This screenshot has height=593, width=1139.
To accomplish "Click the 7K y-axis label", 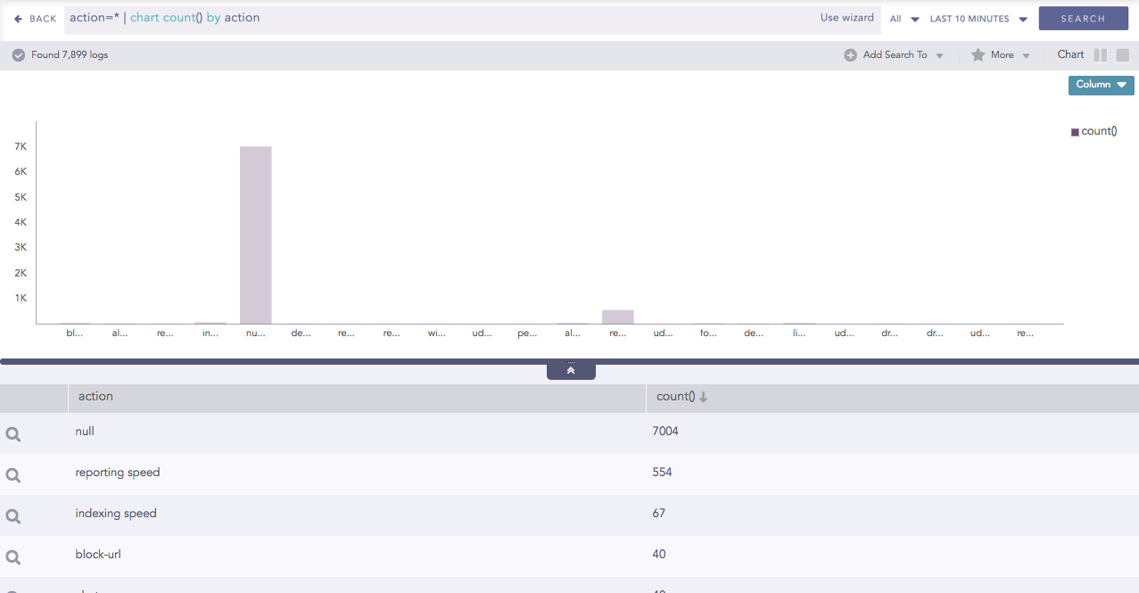I will click(x=21, y=146).
